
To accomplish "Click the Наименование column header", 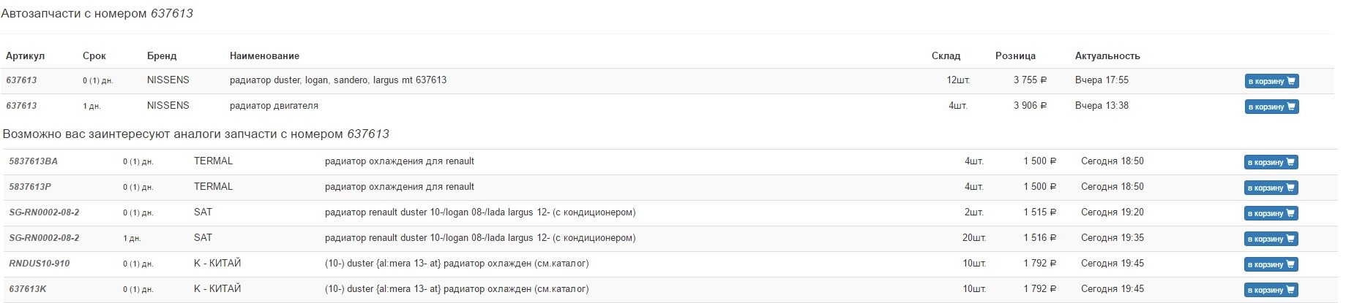I will pos(264,56).
